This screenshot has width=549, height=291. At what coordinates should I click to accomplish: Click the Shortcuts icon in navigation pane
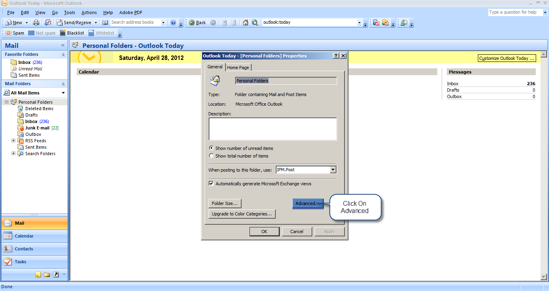[x=56, y=275]
